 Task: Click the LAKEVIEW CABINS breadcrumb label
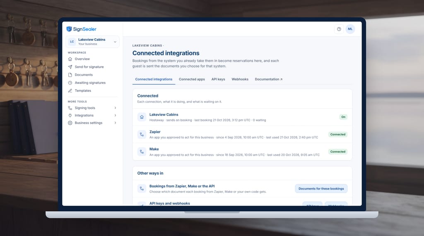[147, 45]
